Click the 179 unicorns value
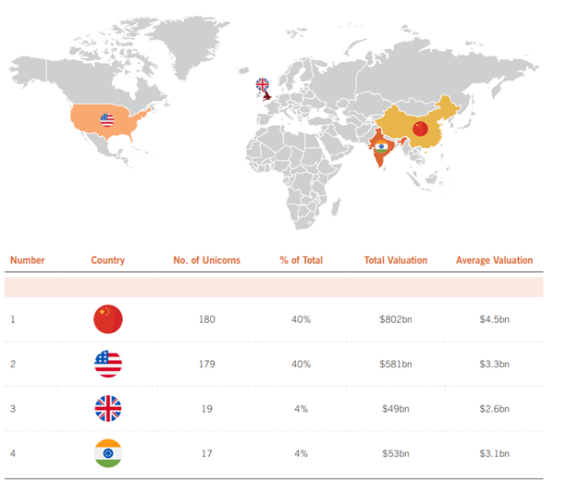567x483 pixels. click(206, 364)
